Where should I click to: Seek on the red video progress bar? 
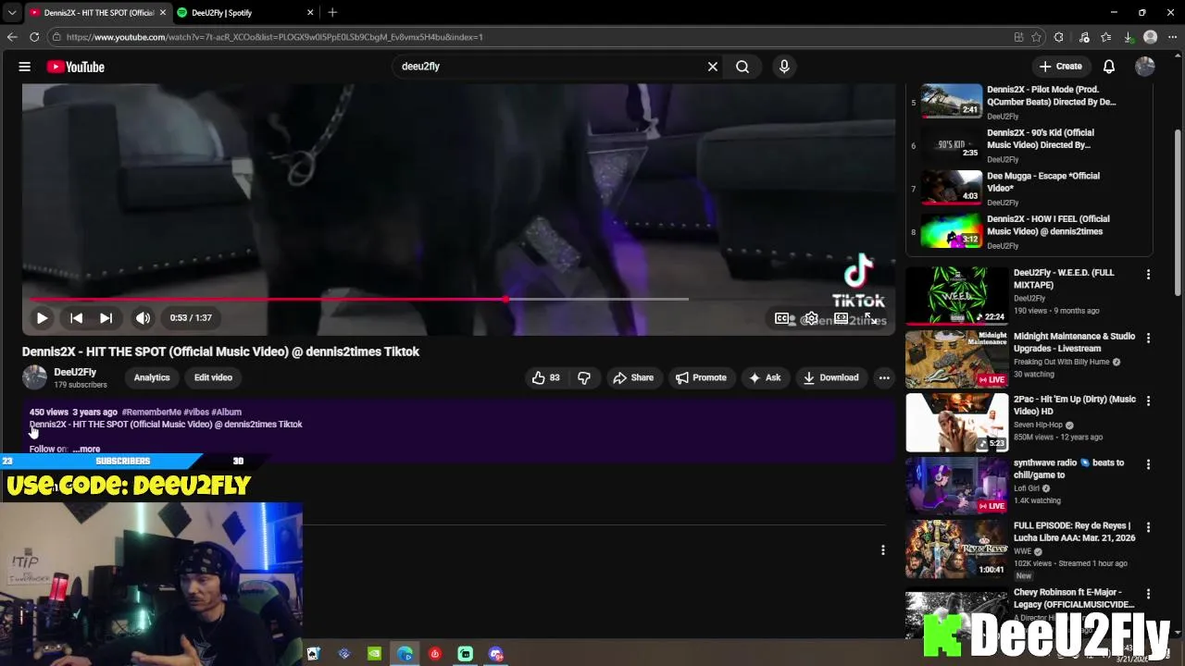pos(359,299)
